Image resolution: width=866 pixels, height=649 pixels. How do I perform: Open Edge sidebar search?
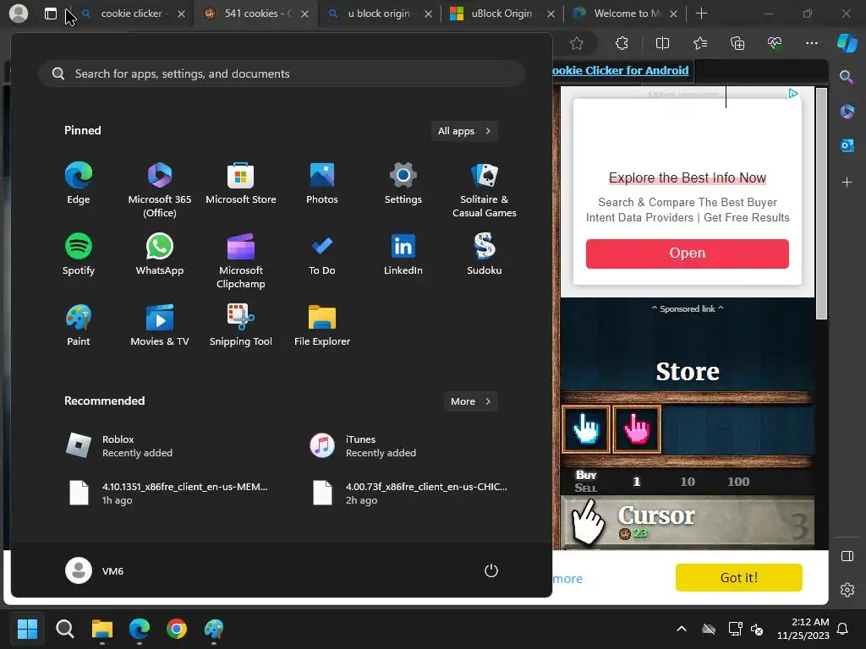[847, 77]
